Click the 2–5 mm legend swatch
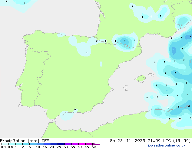The image size is (192, 148). 26,144
